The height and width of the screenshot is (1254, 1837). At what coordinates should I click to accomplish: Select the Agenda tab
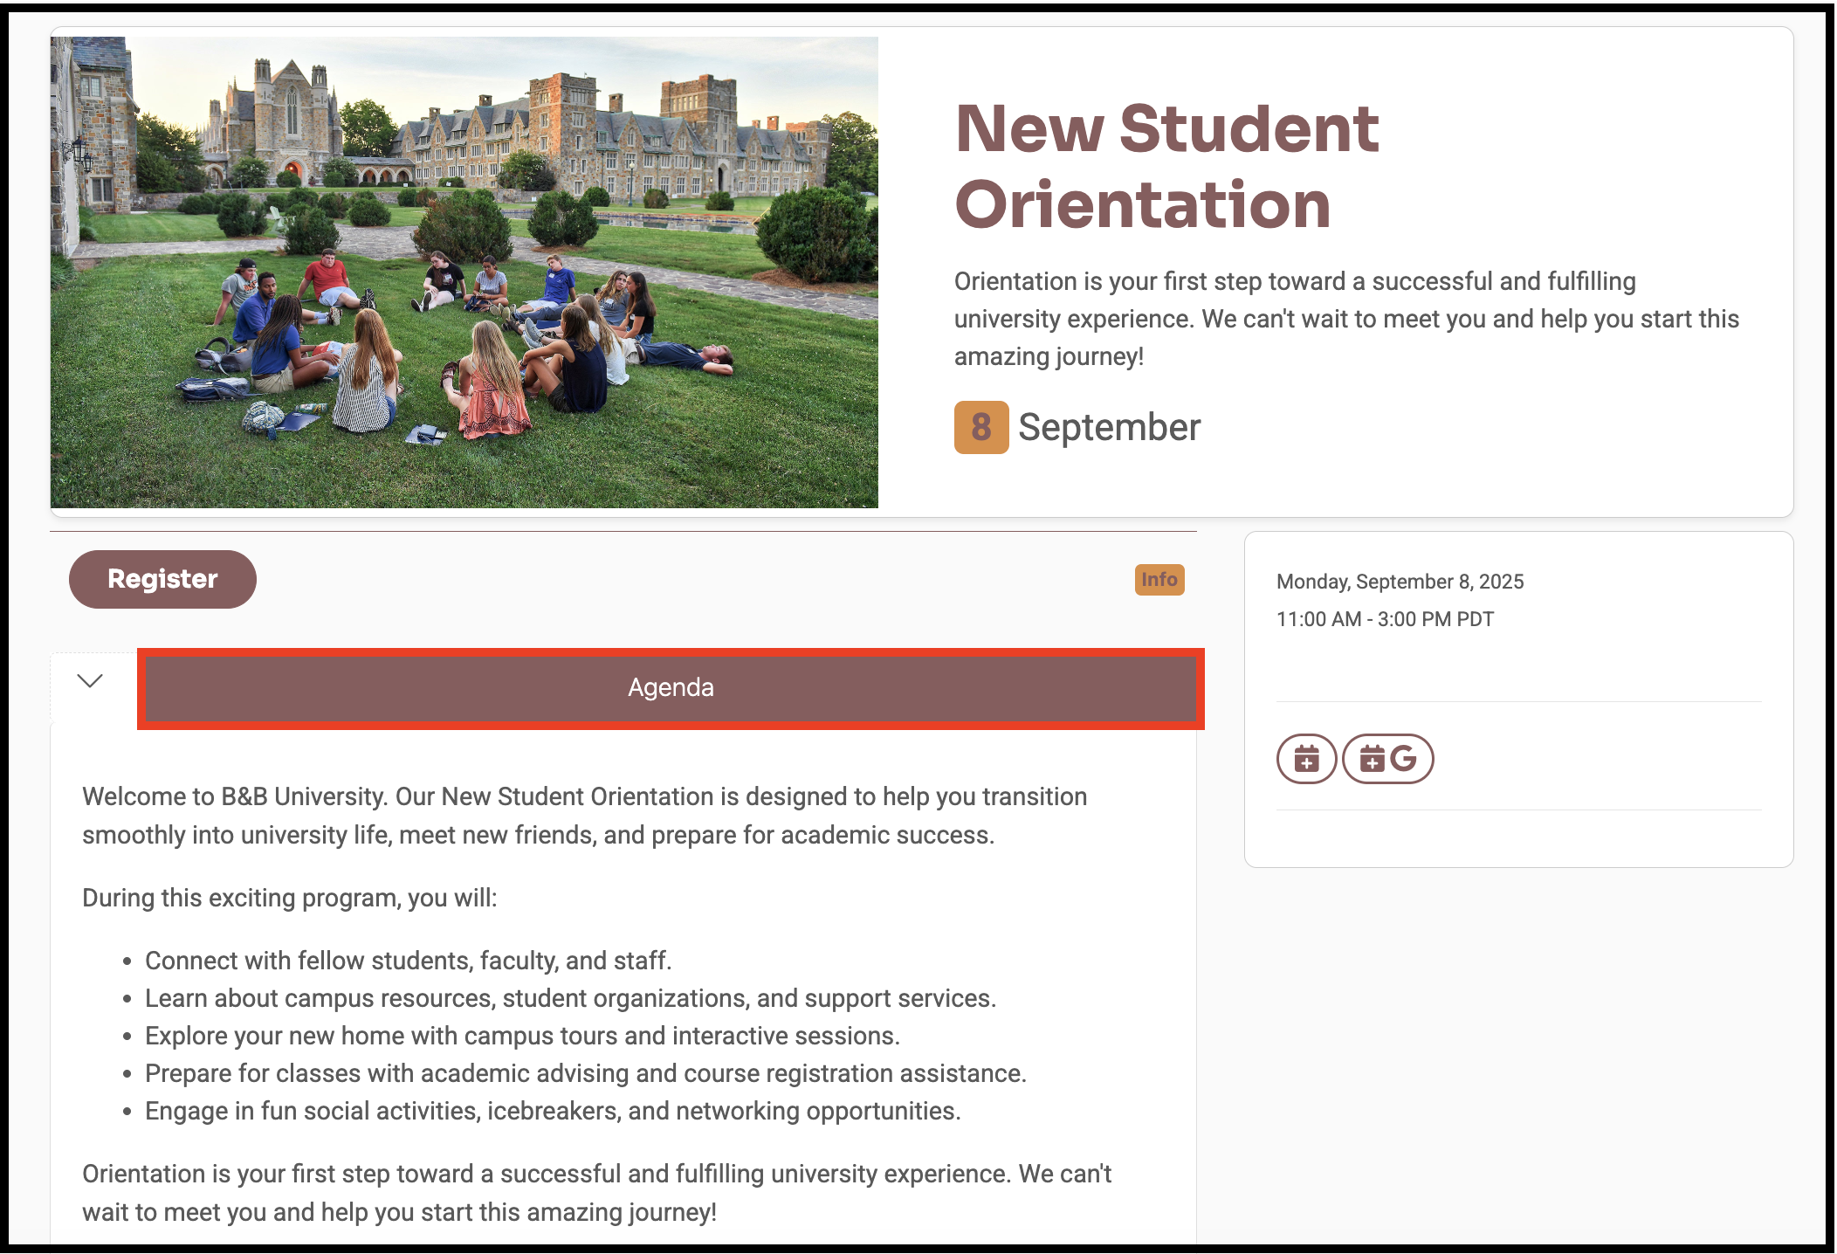(671, 688)
